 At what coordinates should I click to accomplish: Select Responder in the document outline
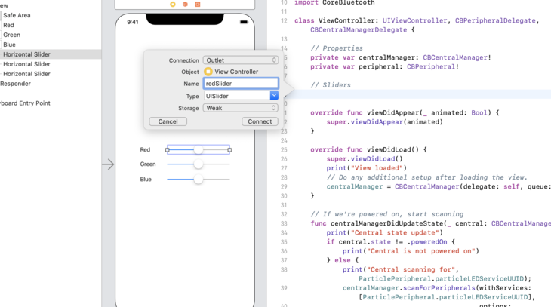15,84
